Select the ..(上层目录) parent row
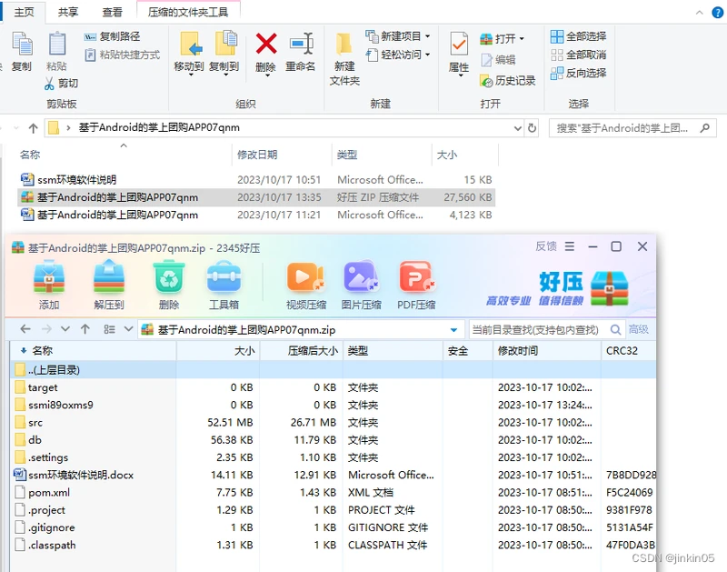Screen dimensions: 727x572 pyautogui.click(x=333, y=370)
